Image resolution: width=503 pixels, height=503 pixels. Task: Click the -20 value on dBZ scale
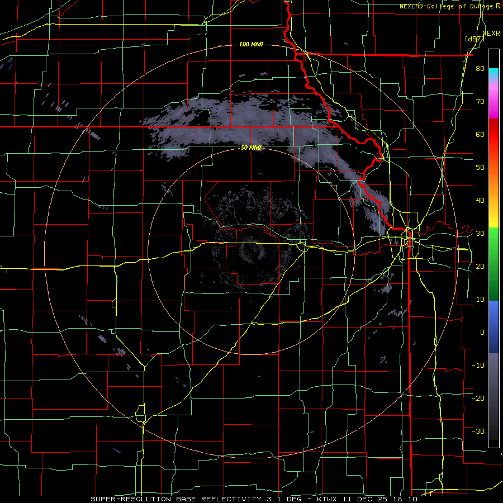[x=478, y=398]
